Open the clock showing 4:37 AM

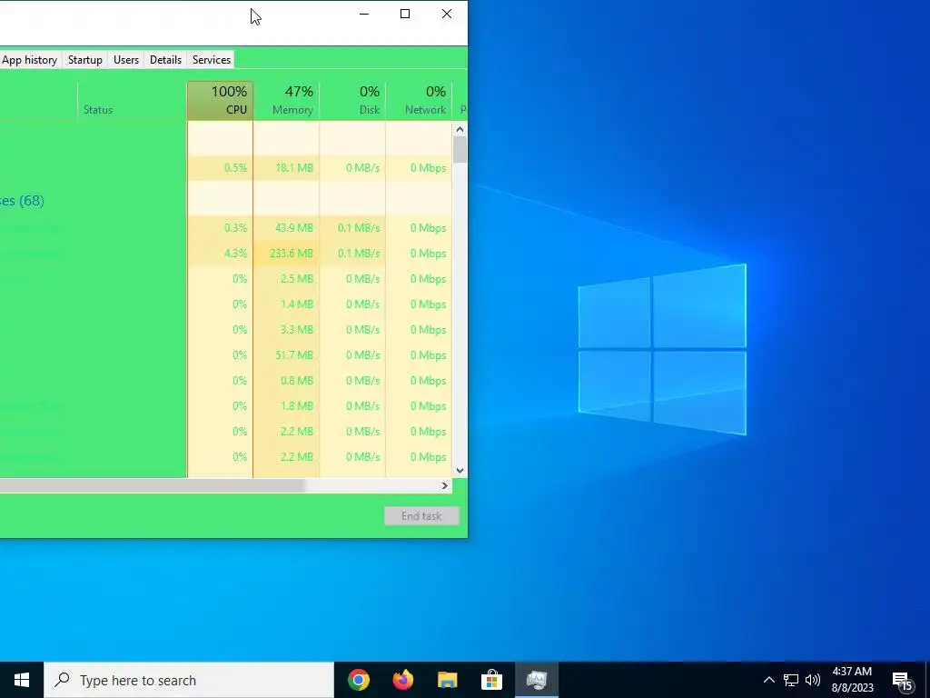pyautogui.click(x=852, y=680)
